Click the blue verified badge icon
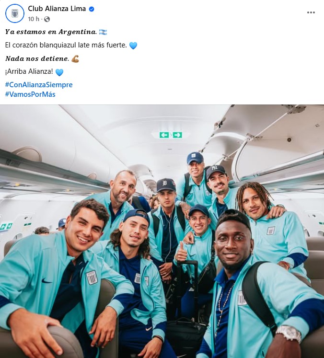This screenshot has height=358, width=324. 92,9
